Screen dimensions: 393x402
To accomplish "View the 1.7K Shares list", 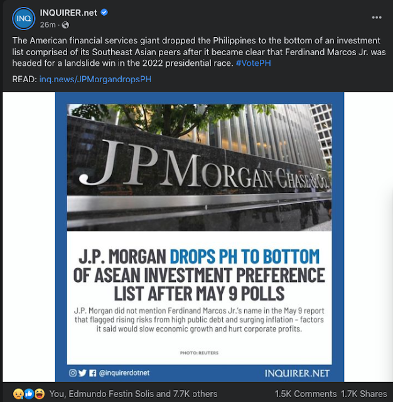I will [363, 394].
